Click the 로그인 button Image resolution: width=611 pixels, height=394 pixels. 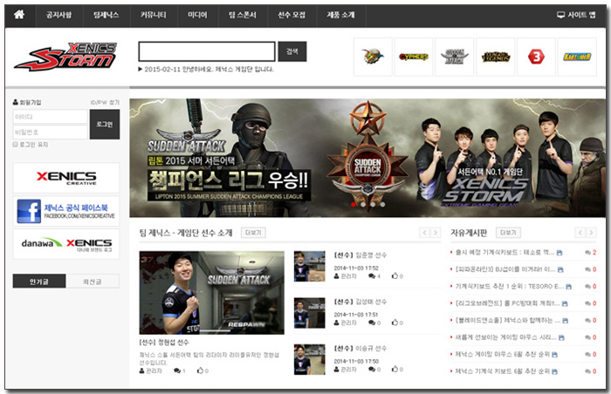point(105,124)
